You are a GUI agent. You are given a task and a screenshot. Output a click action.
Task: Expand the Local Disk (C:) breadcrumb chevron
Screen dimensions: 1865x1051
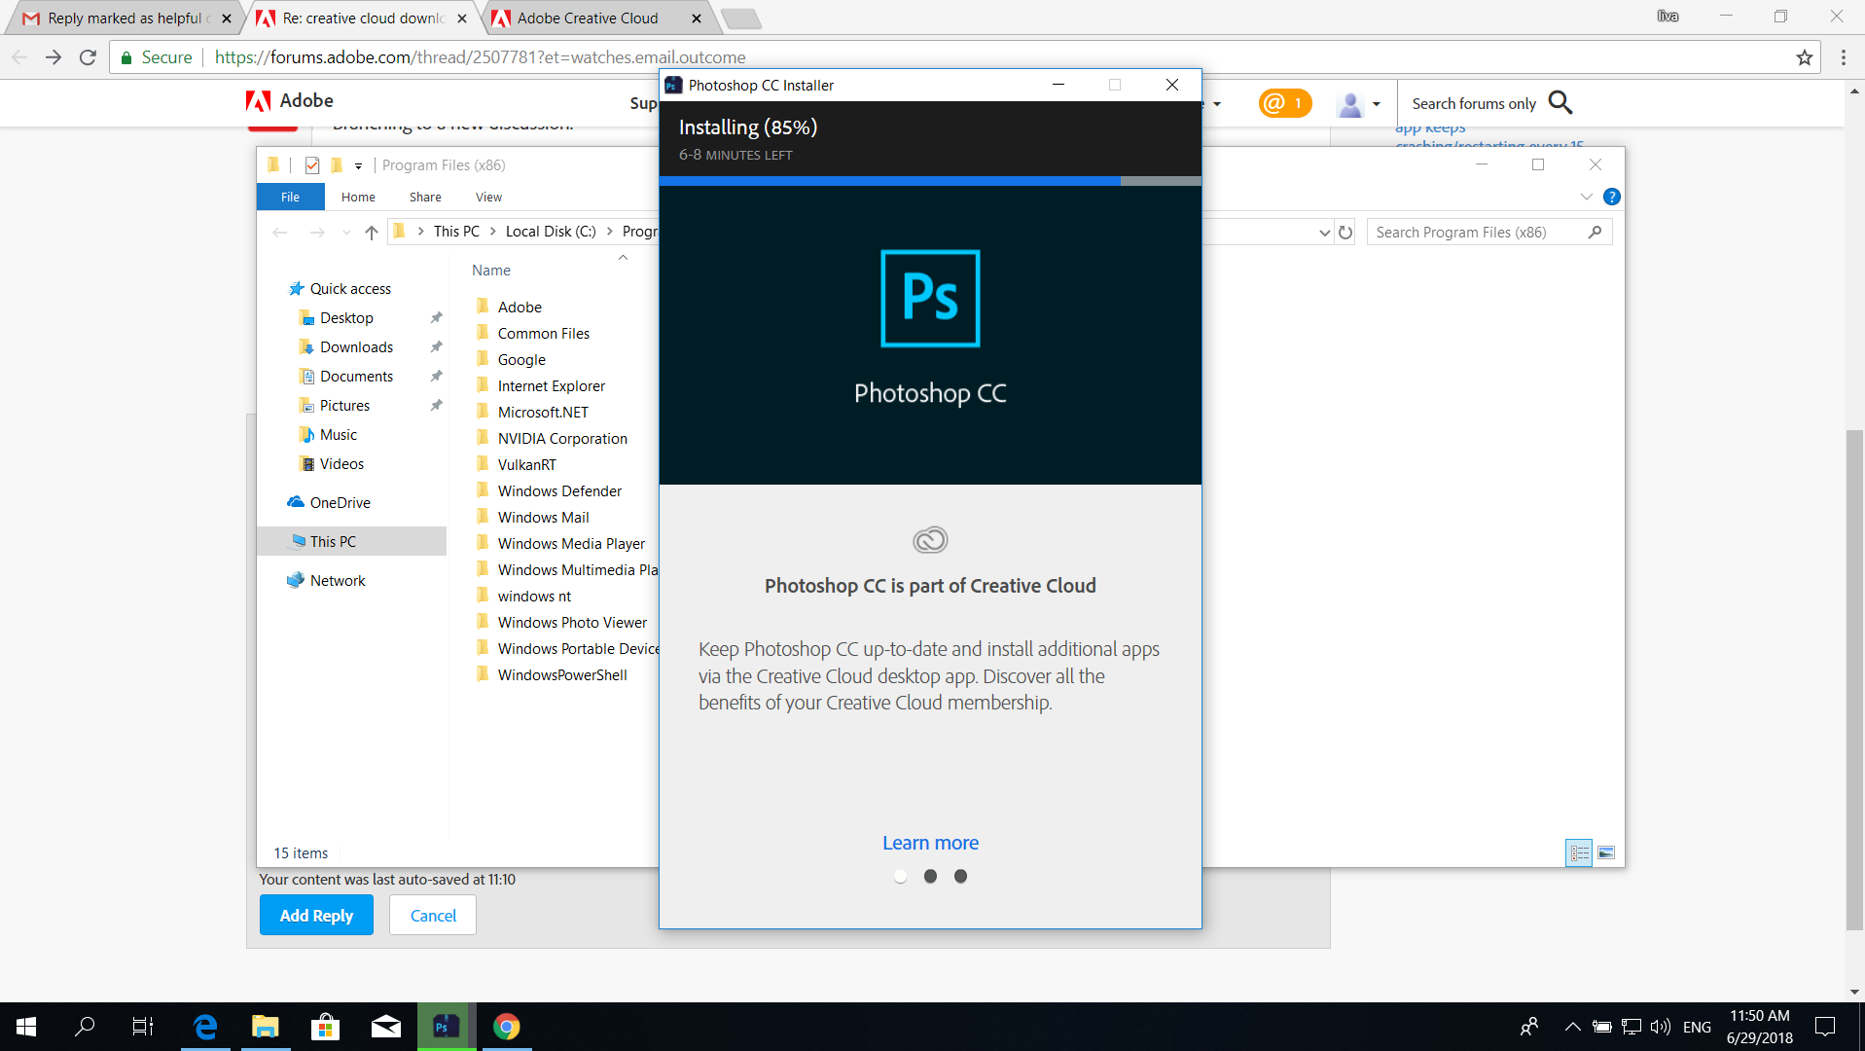[610, 232]
